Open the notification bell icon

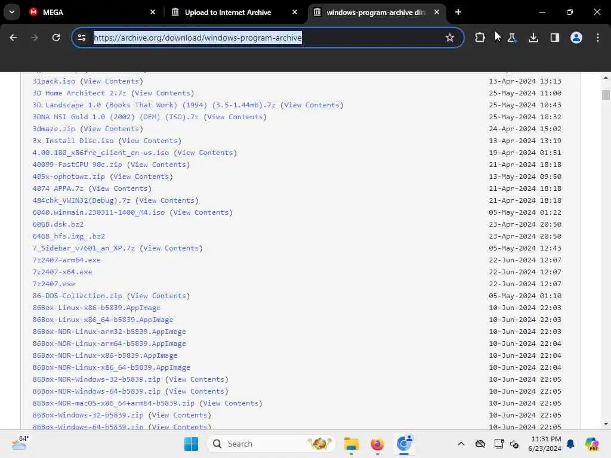pos(570,444)
